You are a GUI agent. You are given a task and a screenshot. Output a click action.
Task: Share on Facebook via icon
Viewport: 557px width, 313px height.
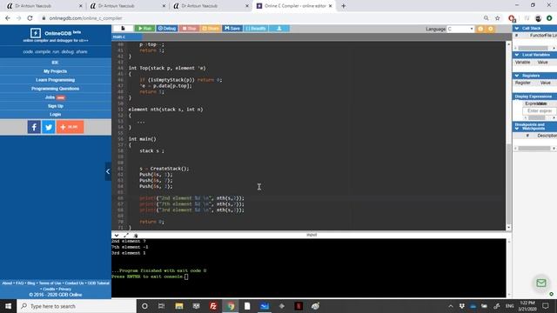point(34,127)
